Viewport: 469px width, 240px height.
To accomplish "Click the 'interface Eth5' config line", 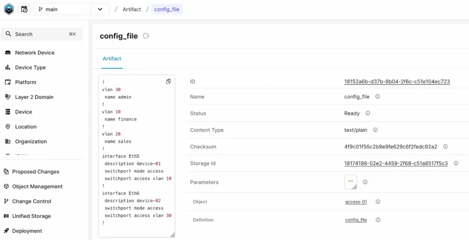I will tap(121, 156).
